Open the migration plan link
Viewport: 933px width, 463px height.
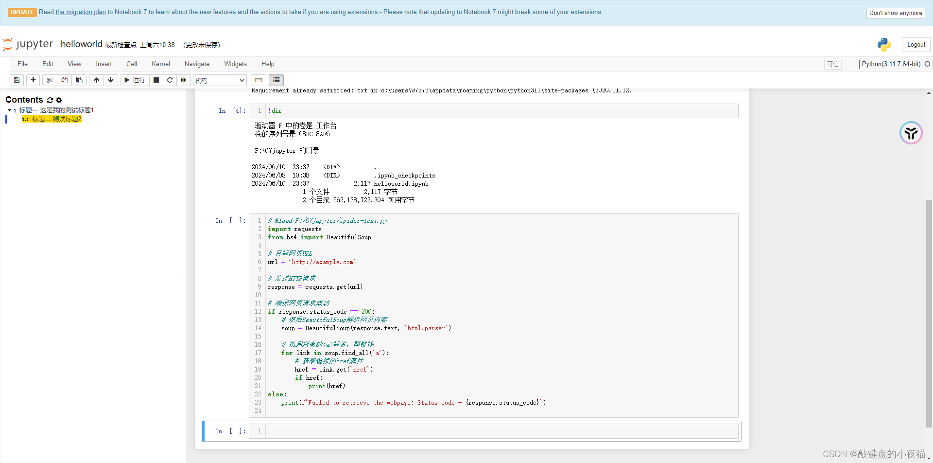point(81,12)
